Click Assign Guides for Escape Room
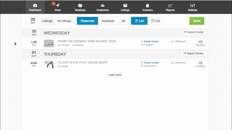This screenshot has width=232, height=130. tap(151, 63)
